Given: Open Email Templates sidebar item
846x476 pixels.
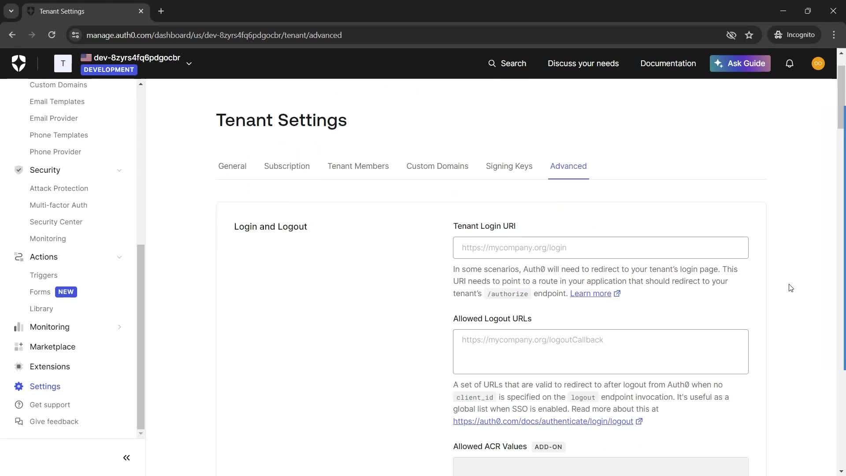Looking at the screenshot, I should pyautogui.click(x=57, y=101).
